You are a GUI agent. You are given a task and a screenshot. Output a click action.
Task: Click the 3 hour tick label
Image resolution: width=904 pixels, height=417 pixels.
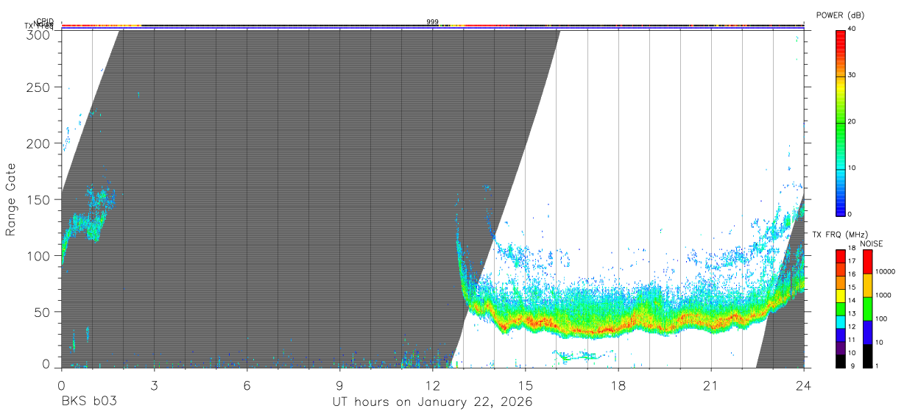[154, 385]
